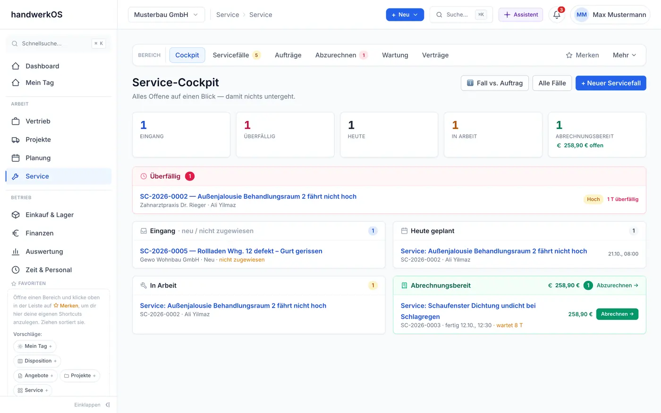Click the Zeit & Personal clock icon
The width and height of the screenshot is (661, 413).
coord(16,270)
